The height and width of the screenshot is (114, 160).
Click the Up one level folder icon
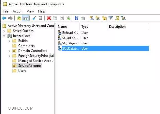click(19, 18)
